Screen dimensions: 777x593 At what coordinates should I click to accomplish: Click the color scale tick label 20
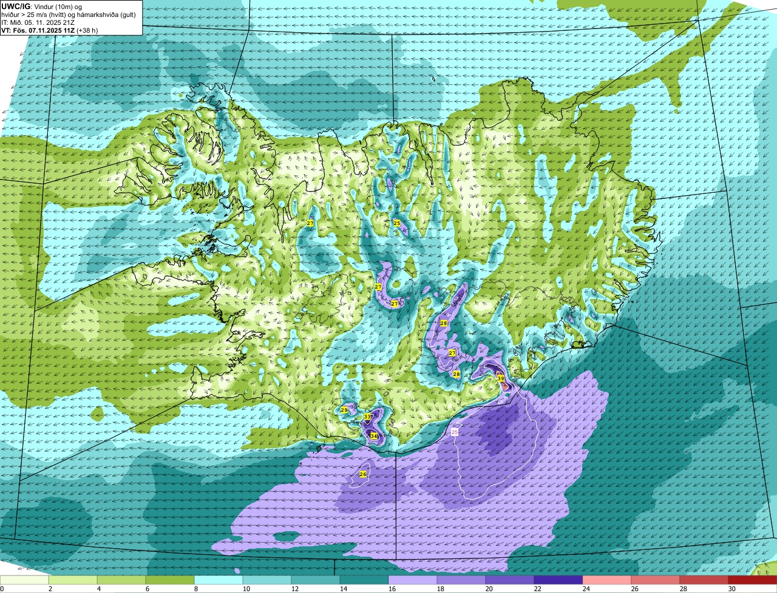[489, 589]
